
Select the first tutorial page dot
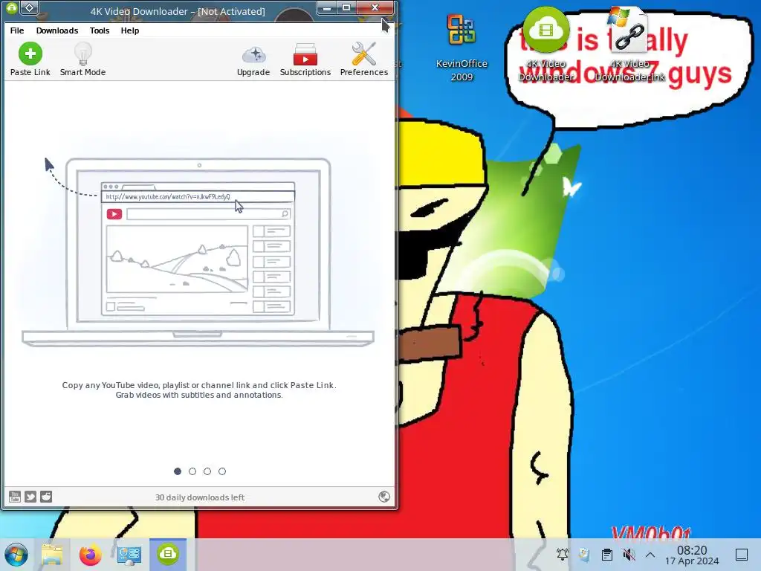point(178,471)
